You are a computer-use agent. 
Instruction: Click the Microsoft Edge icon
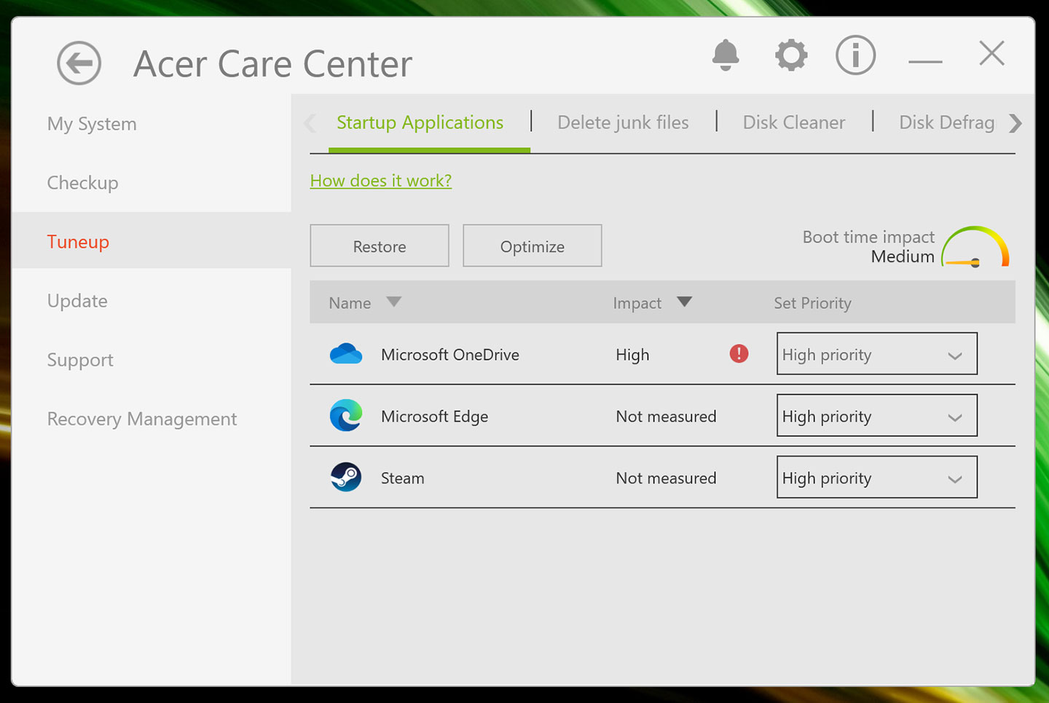click(x=346, y=416)
